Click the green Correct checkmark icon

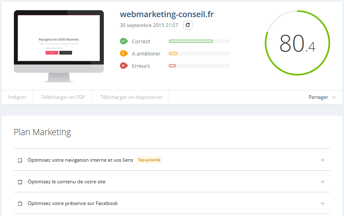coord(124,41)
